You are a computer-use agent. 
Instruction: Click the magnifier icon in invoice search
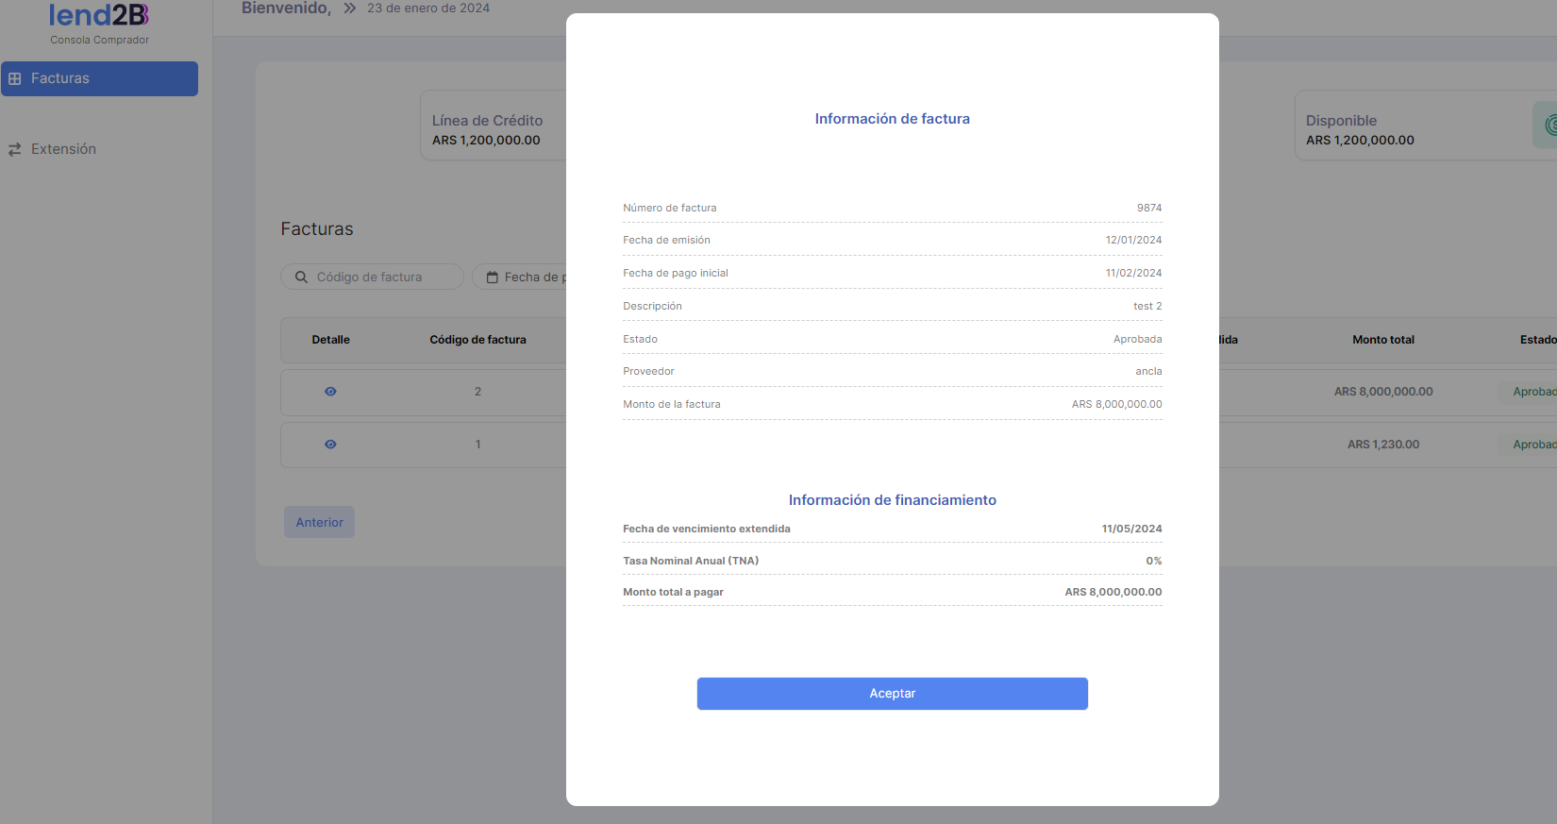[301, 277]
